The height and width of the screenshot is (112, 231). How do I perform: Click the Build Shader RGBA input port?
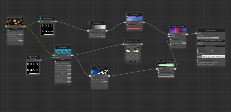[x=195, y=33]
